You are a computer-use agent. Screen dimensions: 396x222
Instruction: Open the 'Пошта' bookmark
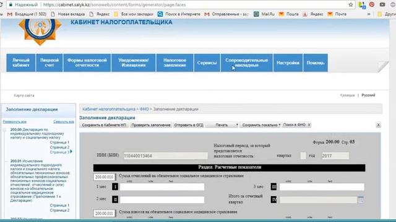point(289,14)
